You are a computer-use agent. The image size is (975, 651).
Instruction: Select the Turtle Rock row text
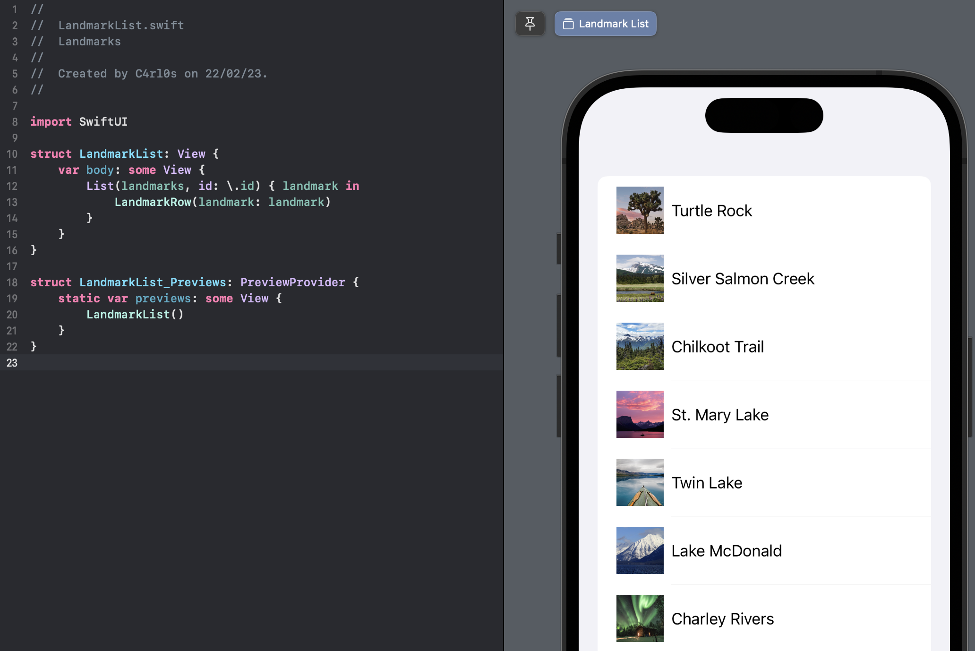pyautogui.click(x=711, y=211)
